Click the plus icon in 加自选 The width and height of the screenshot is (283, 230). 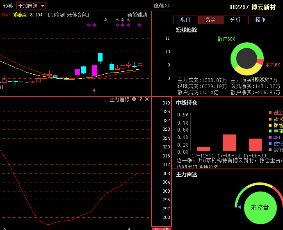tap(21, 6)
